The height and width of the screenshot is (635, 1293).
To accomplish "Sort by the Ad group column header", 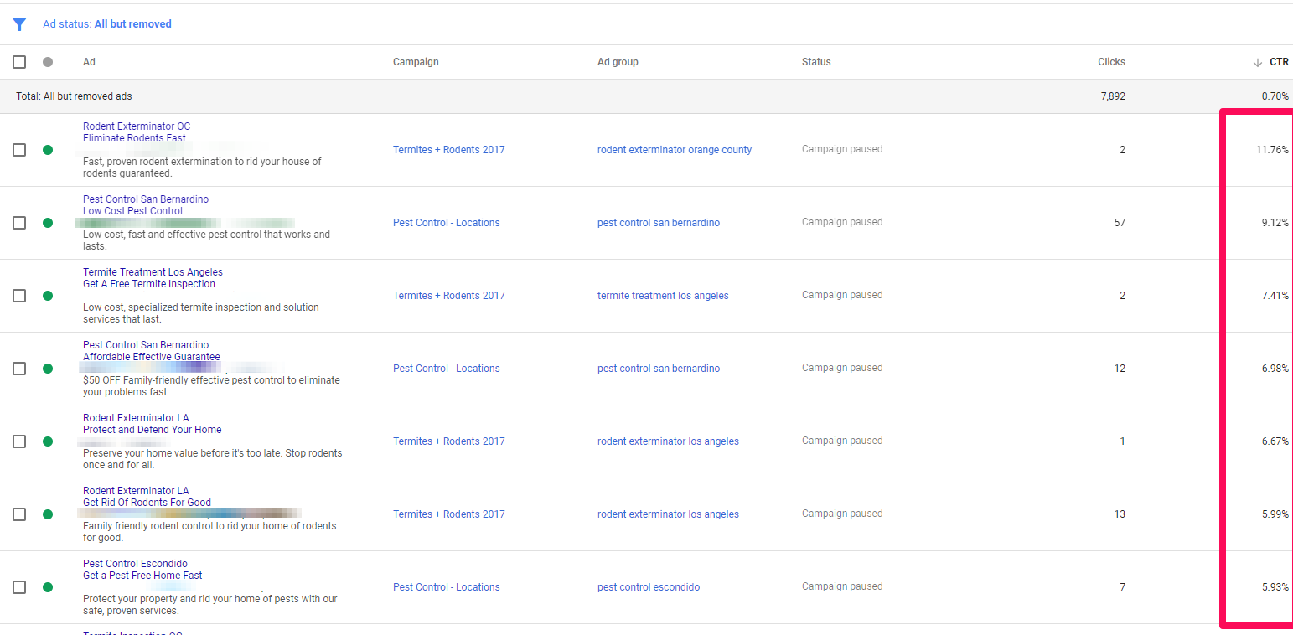I will (618, 62).
